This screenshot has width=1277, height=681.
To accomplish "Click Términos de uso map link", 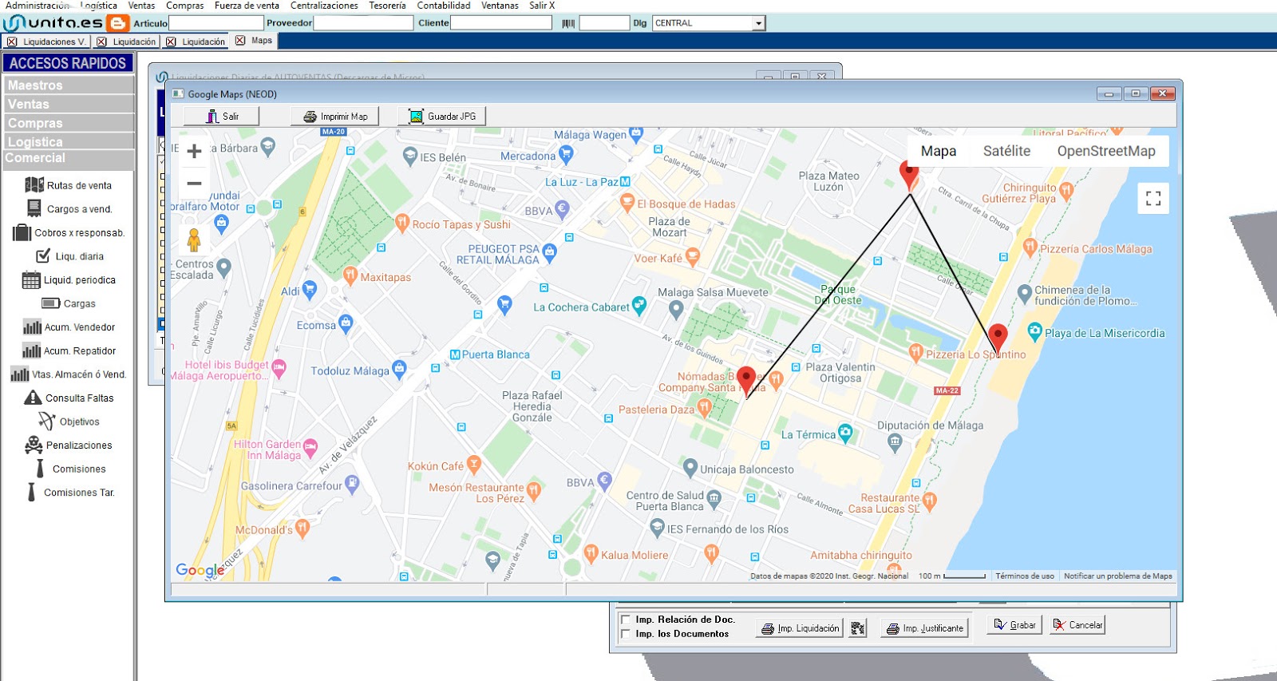I will pos(1025,576).
